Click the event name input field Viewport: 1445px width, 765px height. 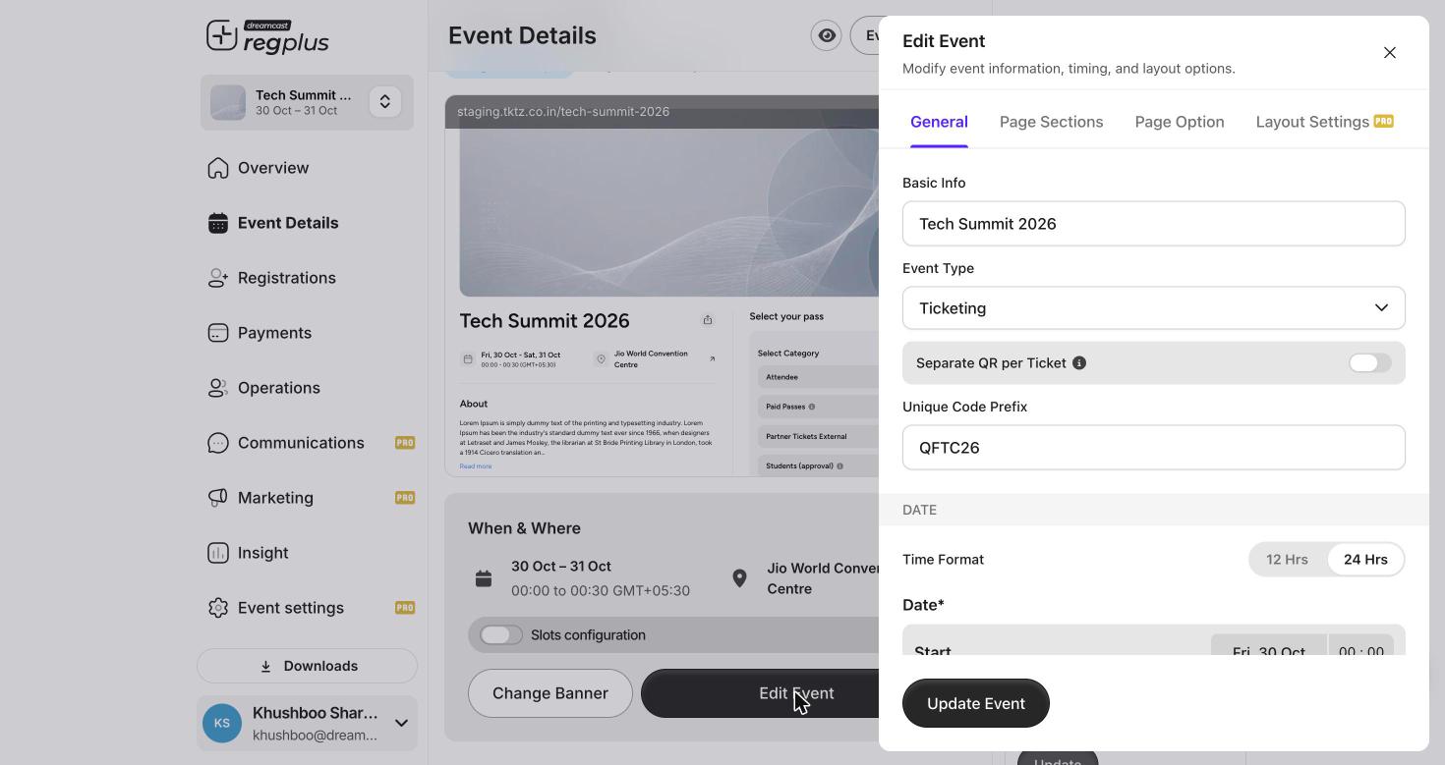point(1154,224)
